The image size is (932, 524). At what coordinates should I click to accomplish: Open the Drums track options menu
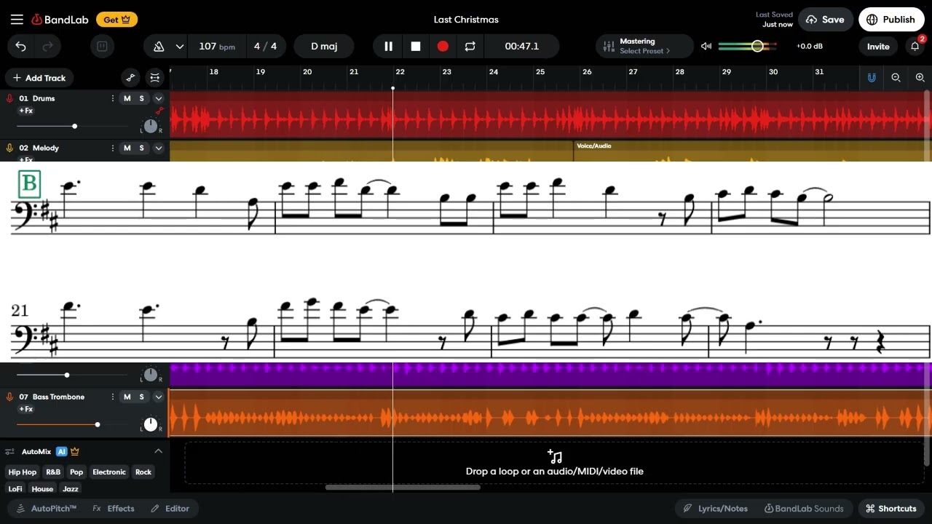click(112, 98)
